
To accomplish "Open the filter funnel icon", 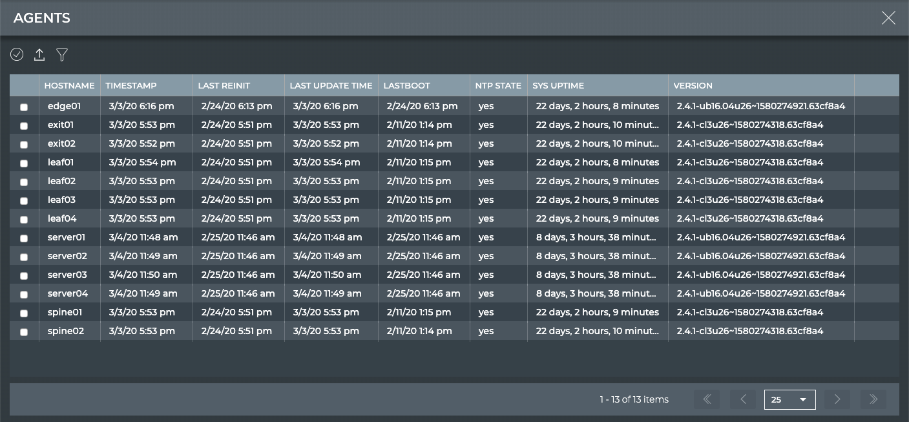I will [x=62, y=55].
